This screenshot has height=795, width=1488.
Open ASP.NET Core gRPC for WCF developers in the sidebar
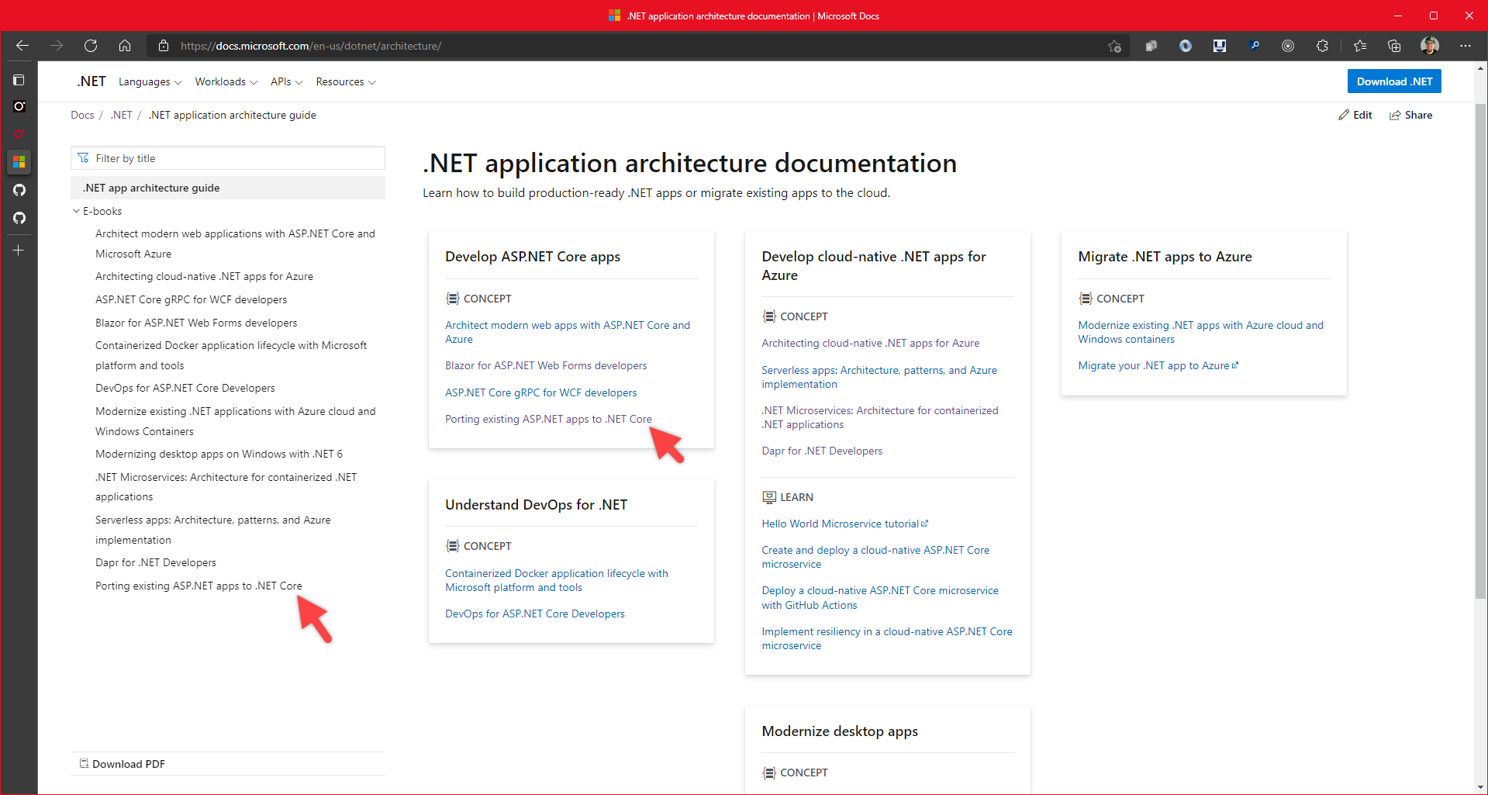coord(191,299)
